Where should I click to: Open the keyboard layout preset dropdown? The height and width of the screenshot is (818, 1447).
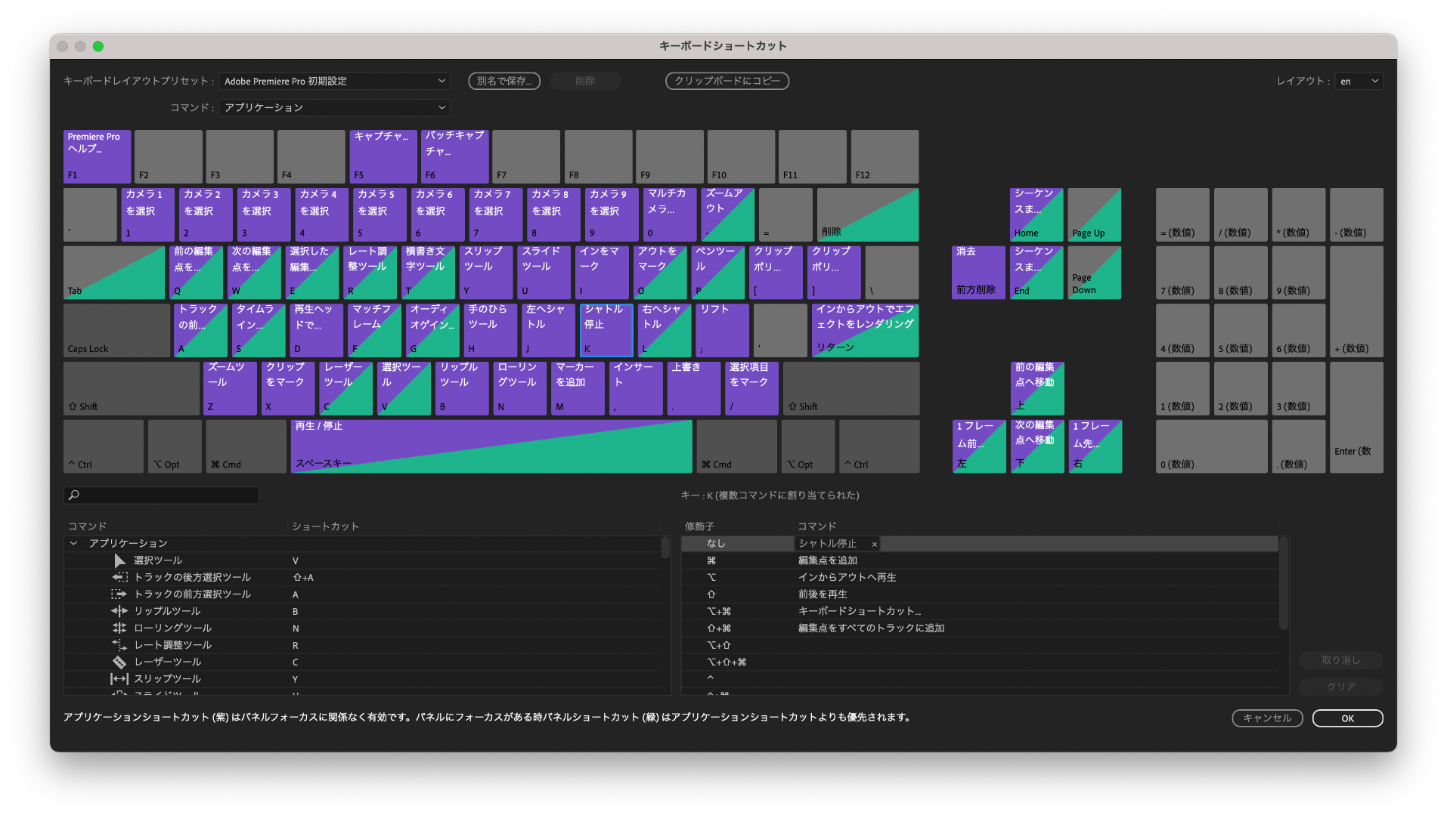tap(334, 81)
